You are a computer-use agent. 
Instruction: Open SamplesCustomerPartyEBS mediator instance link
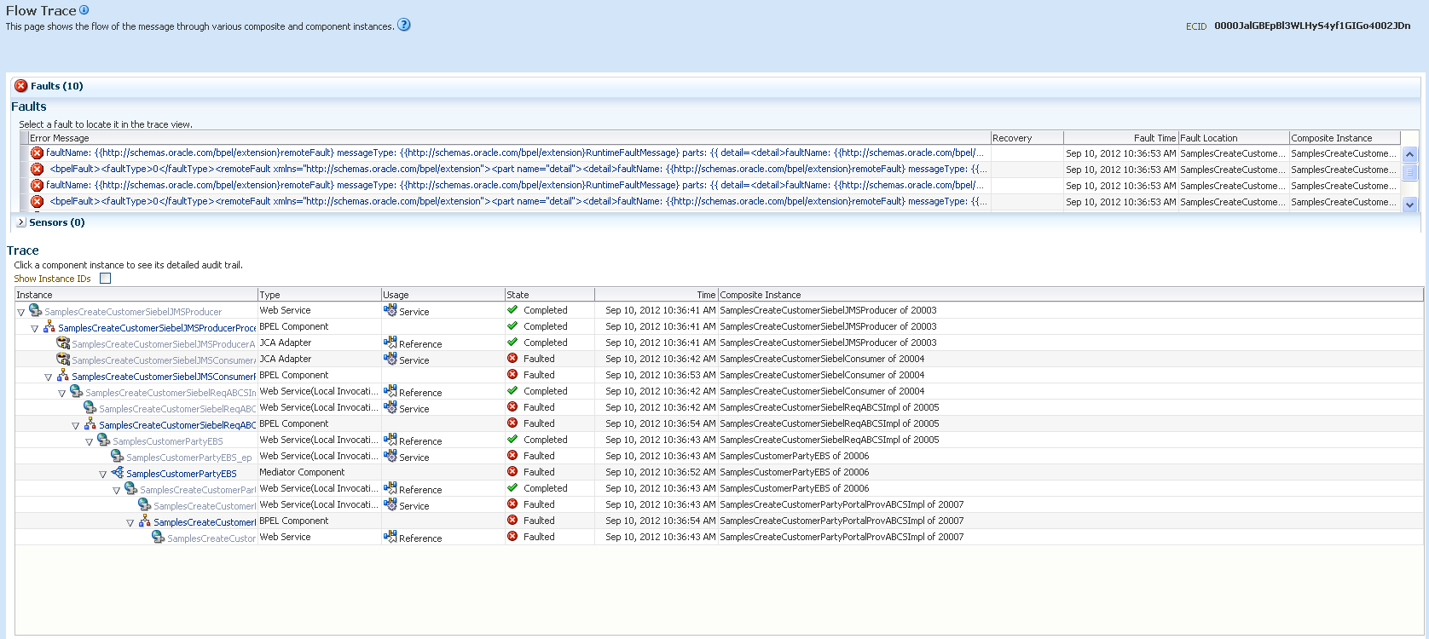click(x=182, y=474)
